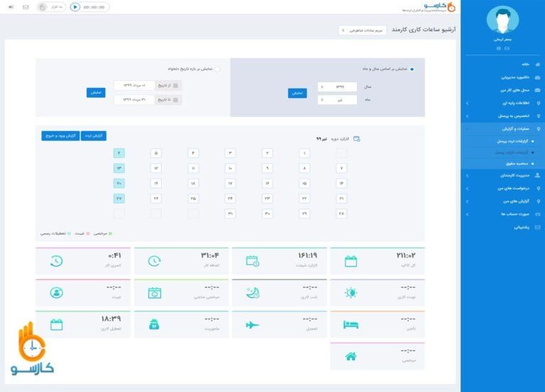Screen dimensions: 545x392
Task: Expand تخصیص به پرسنل with its chevron
Action: 467,116
